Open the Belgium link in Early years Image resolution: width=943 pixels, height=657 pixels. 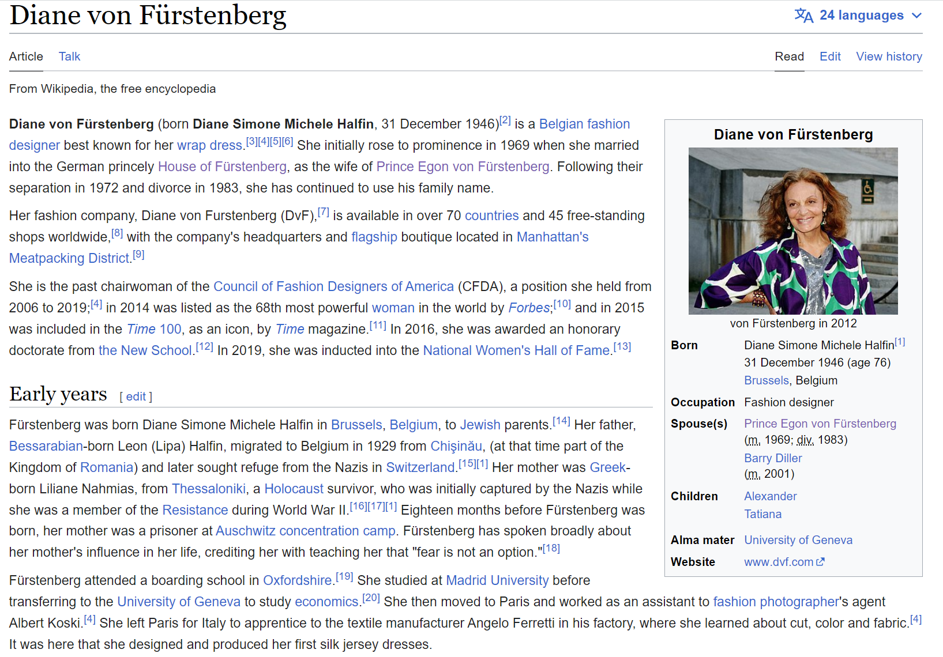[x=414, y=425]
